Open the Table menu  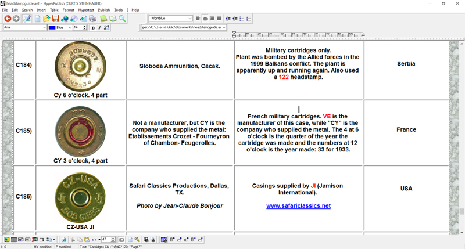pyautogui.click(x=54, y=10)
